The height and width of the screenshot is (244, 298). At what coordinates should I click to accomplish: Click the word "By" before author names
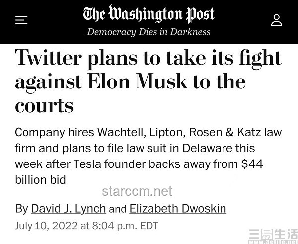tap(21, 209)
